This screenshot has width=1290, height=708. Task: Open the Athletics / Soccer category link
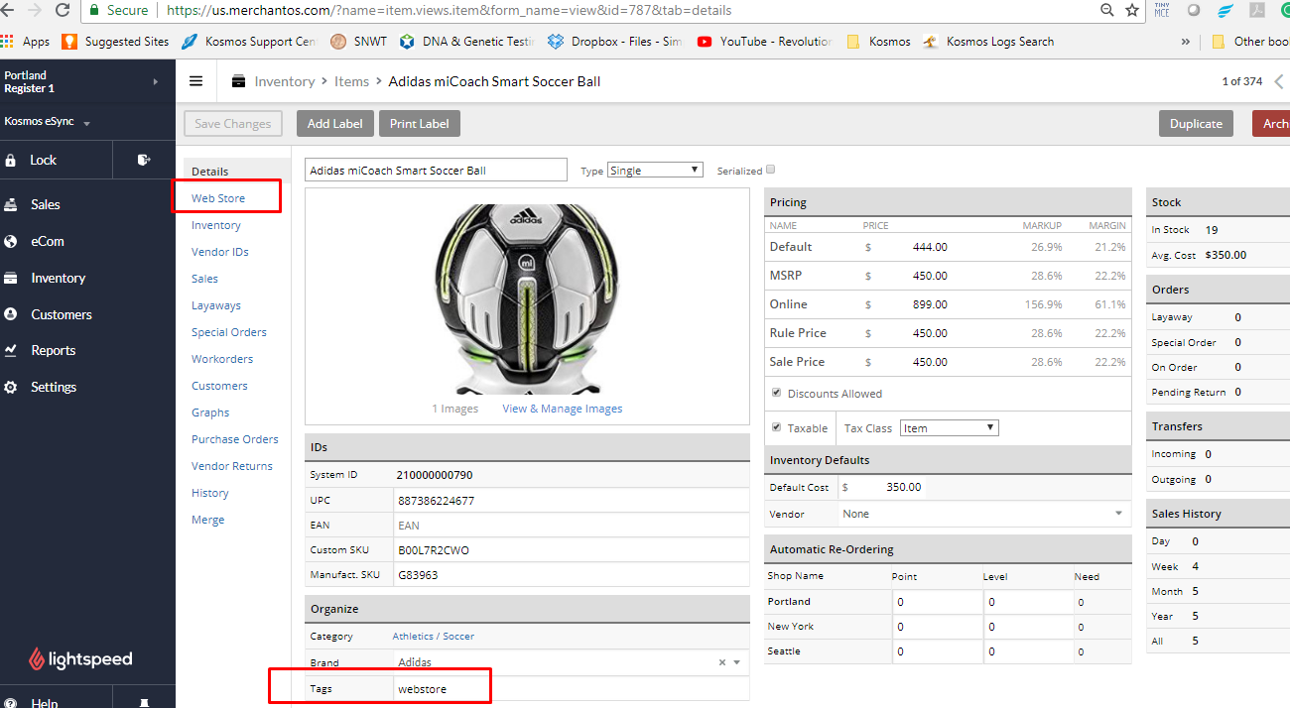point(434,637)
